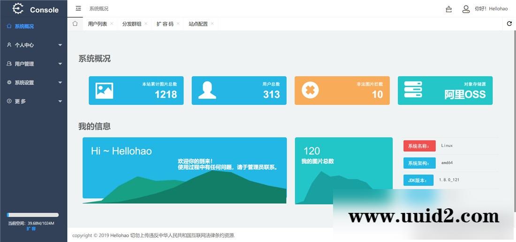This screenshot has width=516, height=242.
Task: Click the storage space progress bar
Action: [x=33, y=215]
